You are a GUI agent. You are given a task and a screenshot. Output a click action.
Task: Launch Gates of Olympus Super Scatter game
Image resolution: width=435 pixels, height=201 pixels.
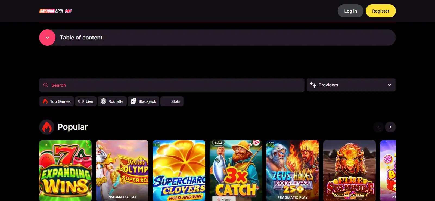[x=122, y=171]
